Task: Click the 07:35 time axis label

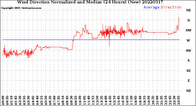Action: point(59,100)
